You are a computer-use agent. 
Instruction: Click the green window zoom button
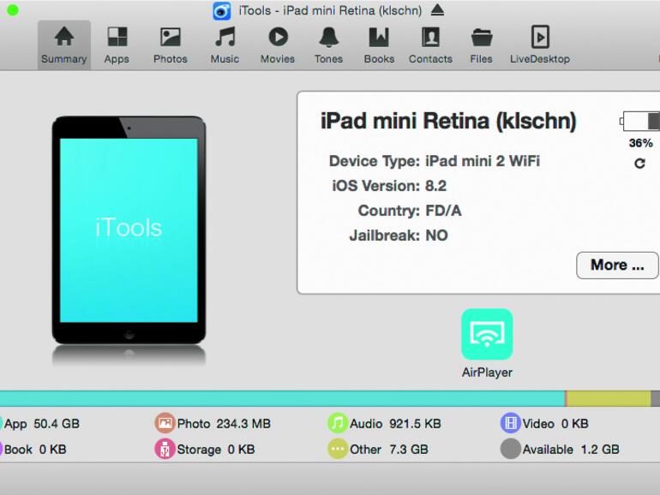[x=13, y=10]
